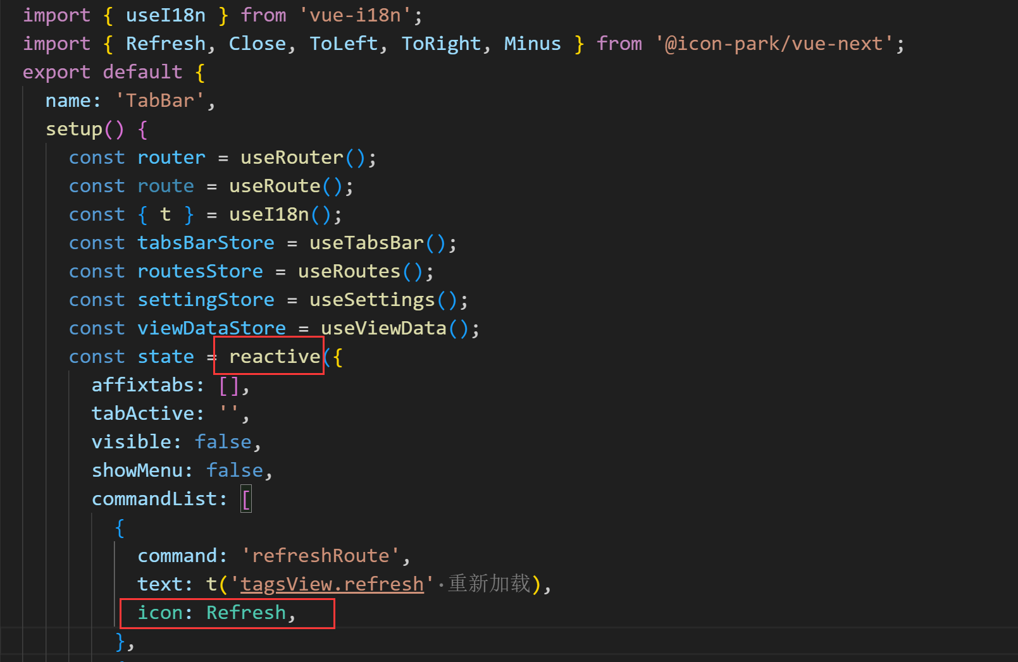Image resolution: width=1018 pixels, height=662 pixels.
Task: Select the tabsBarStore variable
Action: coord(206,243)
